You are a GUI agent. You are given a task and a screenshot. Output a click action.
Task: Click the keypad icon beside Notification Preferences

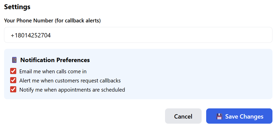pos(14,60)
